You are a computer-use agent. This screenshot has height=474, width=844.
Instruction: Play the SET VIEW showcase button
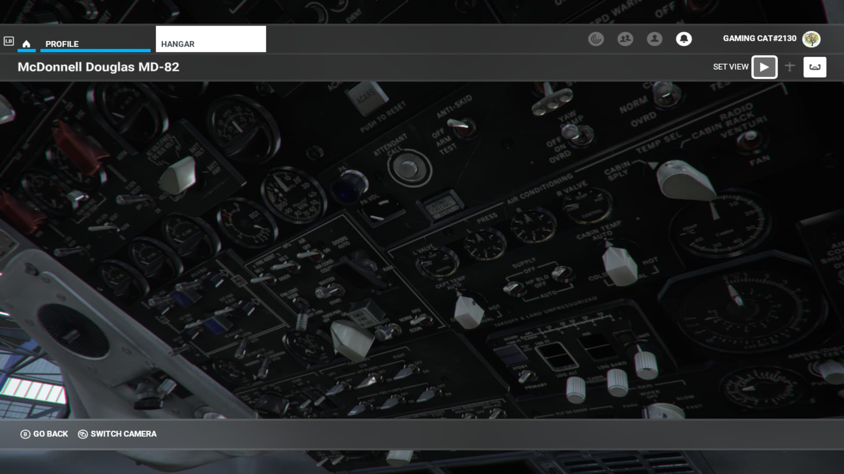point(764,67)
